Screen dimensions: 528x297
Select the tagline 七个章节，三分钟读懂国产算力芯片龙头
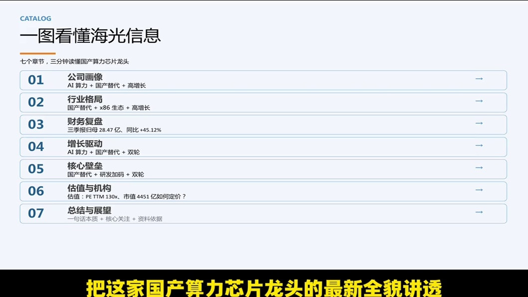pyautogui.click(x=74, y=62)
